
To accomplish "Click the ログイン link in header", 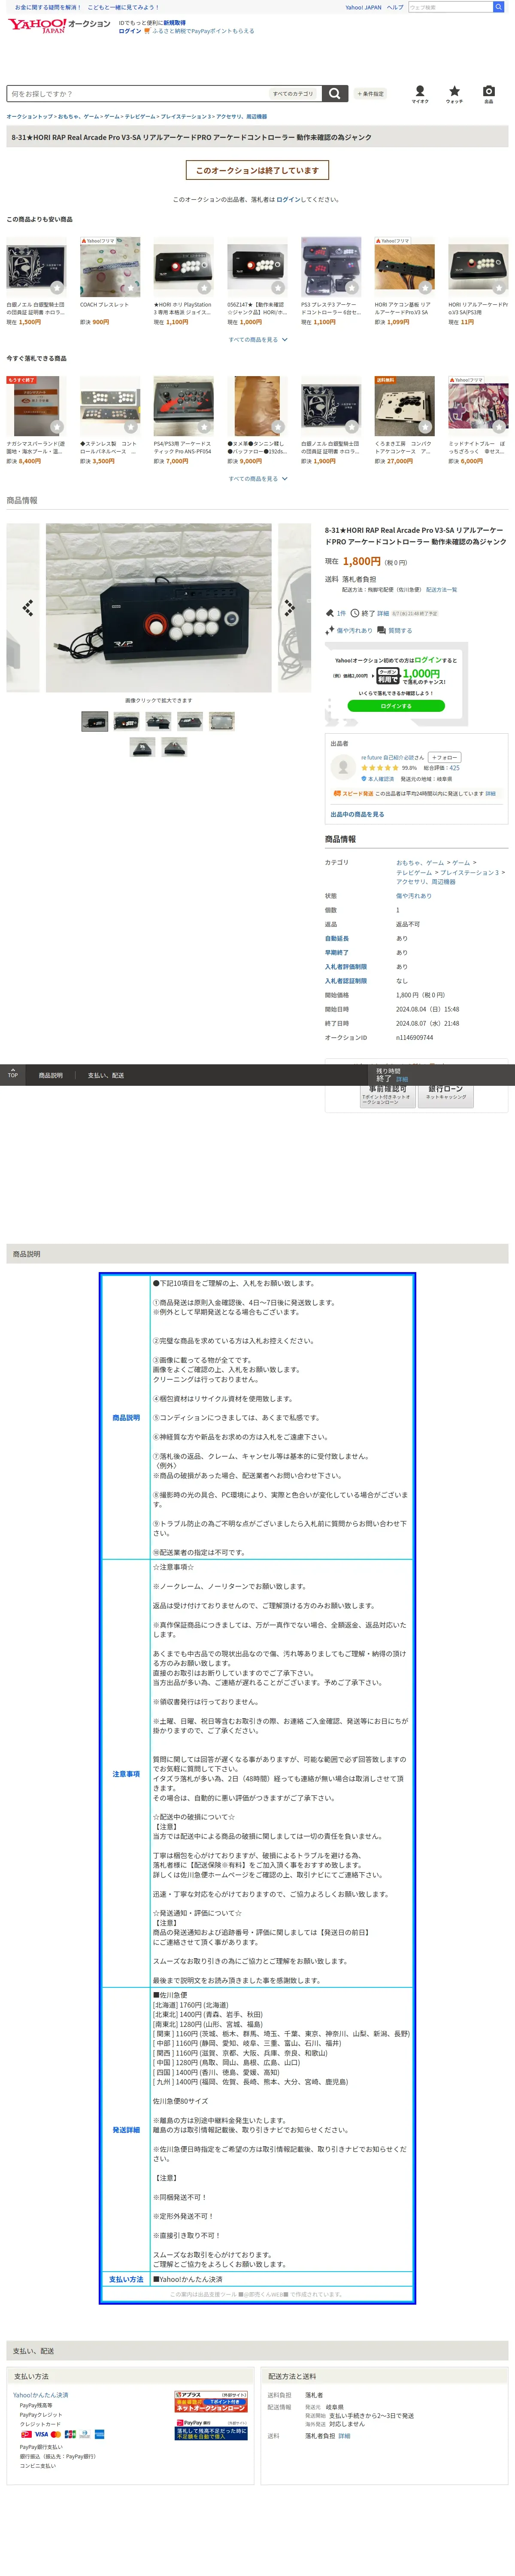I will coord(130,31).
